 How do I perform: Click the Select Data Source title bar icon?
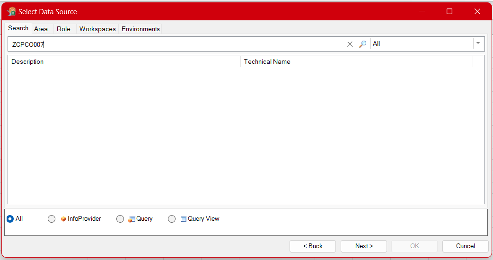(11, 11)
